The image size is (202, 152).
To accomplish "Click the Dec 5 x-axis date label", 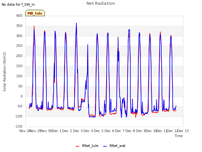I will click(99, 131).
